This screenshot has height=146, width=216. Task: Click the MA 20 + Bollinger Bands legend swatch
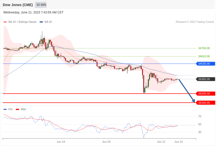click(x=5, y=22)
